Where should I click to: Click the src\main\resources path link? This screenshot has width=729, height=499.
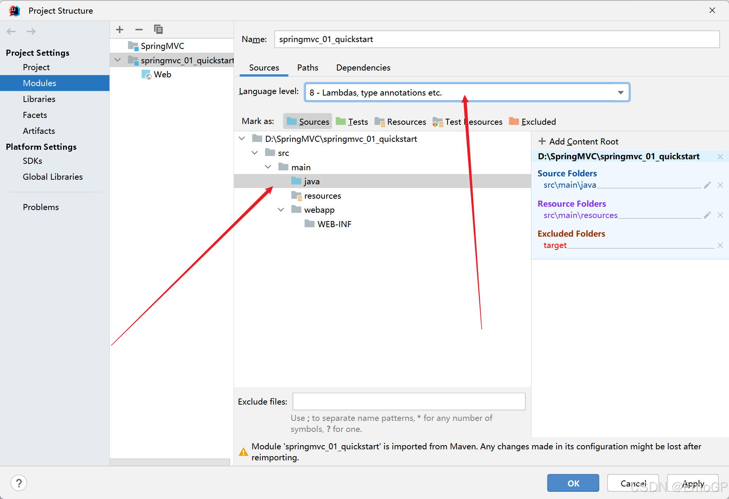(580, 215)
